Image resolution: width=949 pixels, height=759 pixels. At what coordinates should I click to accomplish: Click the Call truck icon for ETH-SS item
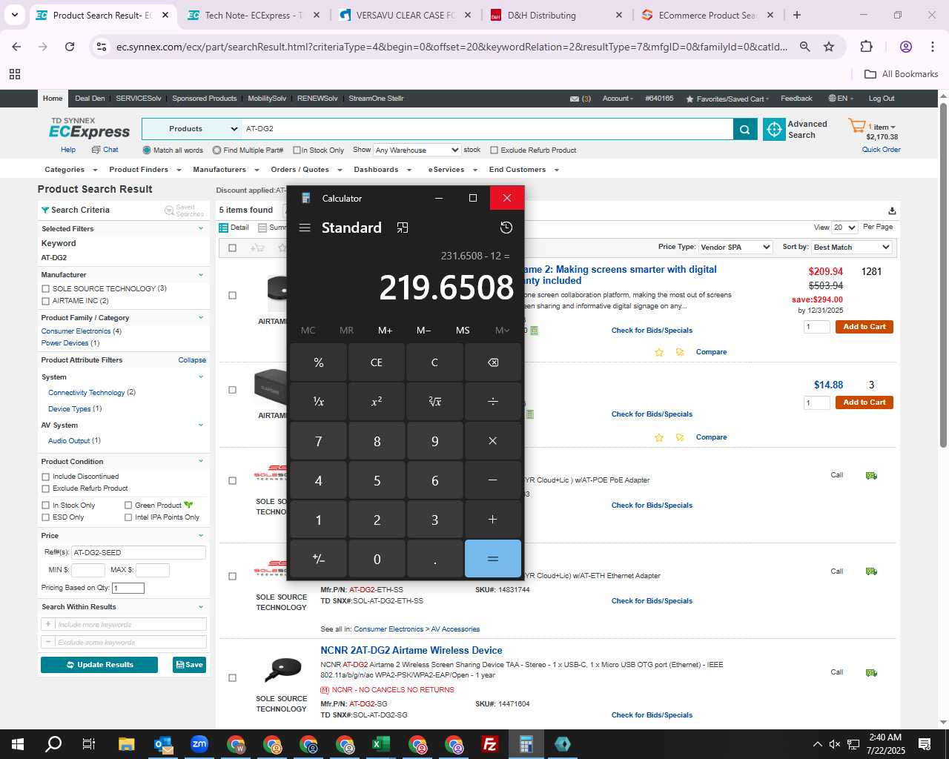pyautogui.click(x=871, y=571)
